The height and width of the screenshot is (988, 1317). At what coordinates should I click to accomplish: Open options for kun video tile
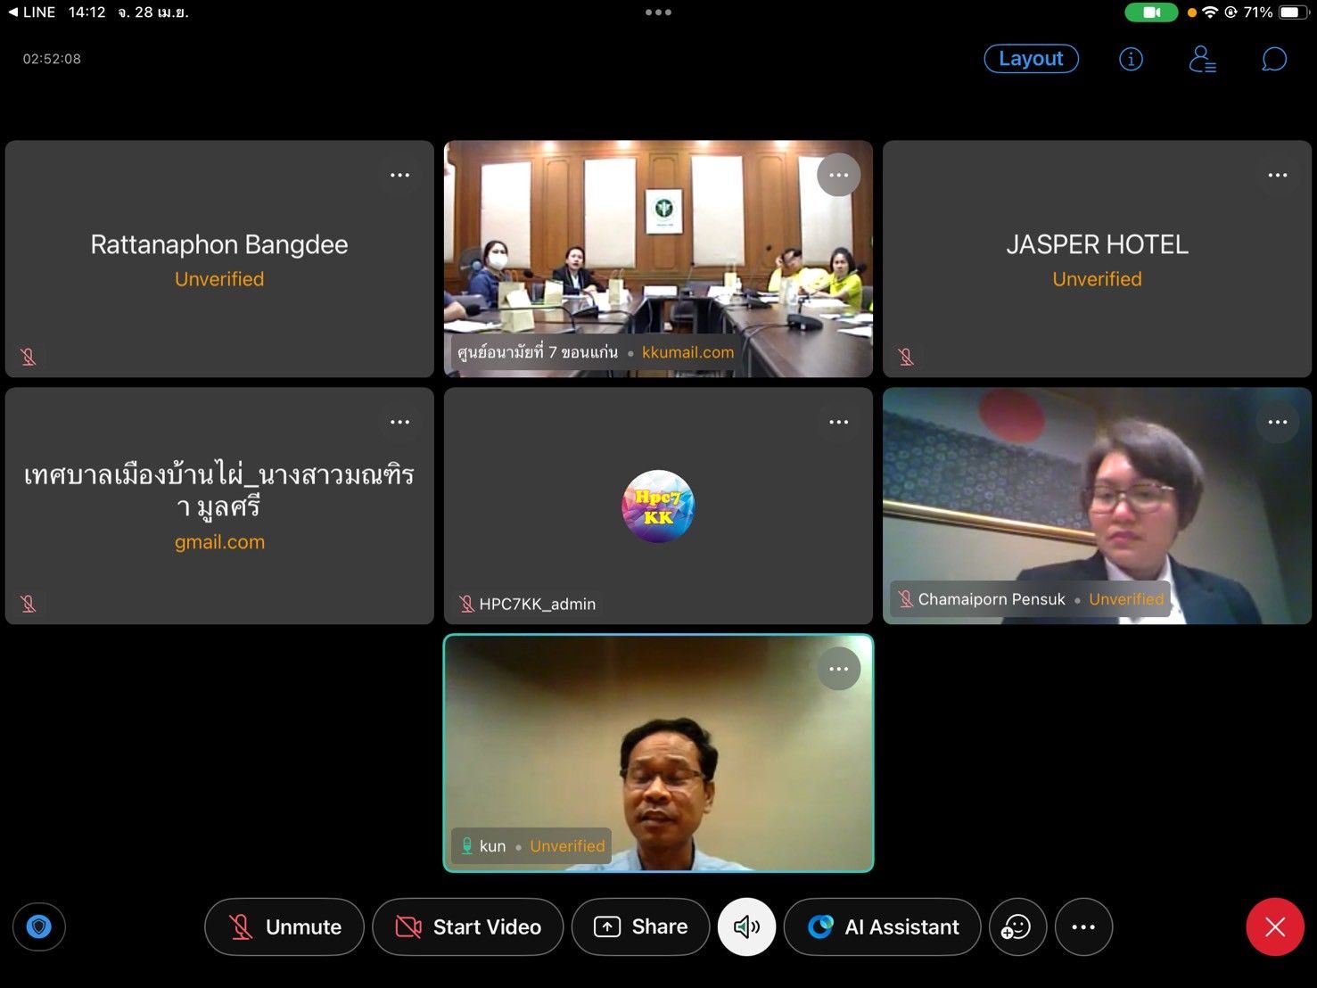839,669
